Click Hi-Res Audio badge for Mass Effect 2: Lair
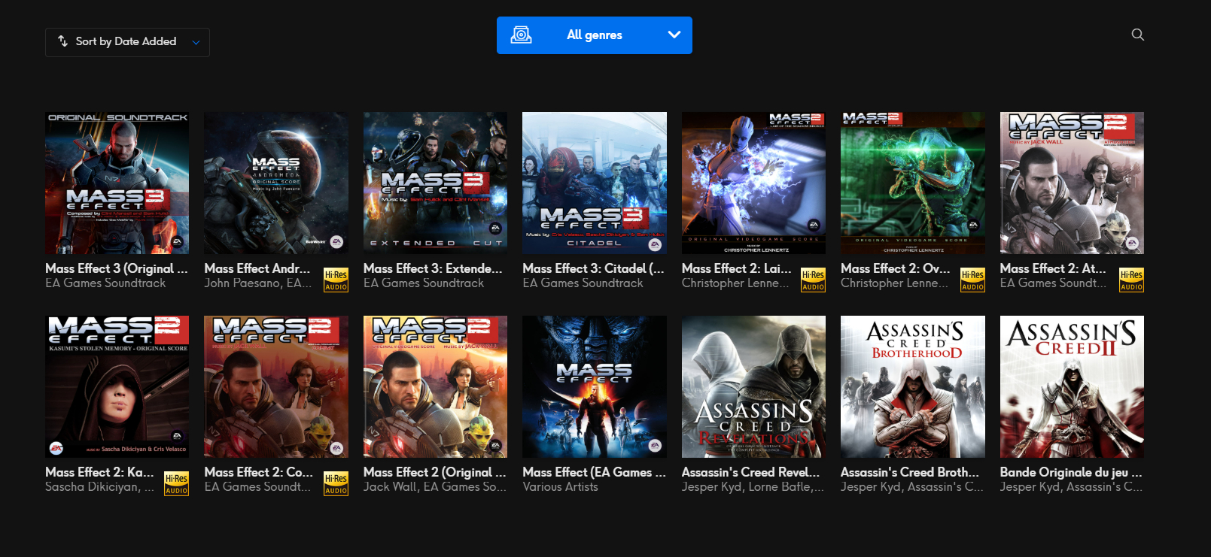Image resolution: width=1211 pixels, height=557 pixels. 813,280
